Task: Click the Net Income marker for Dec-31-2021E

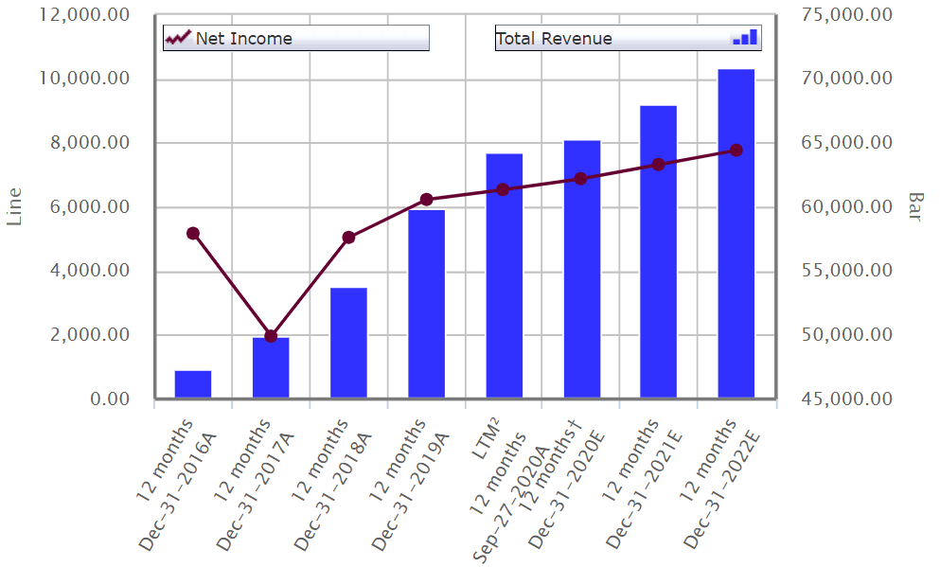Action: pyautogui.click(x=659, y=165)
